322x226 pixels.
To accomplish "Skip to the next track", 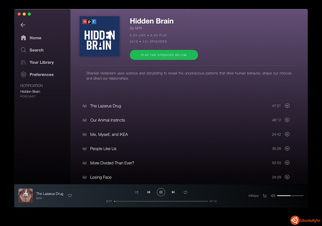I will [173, 192].
